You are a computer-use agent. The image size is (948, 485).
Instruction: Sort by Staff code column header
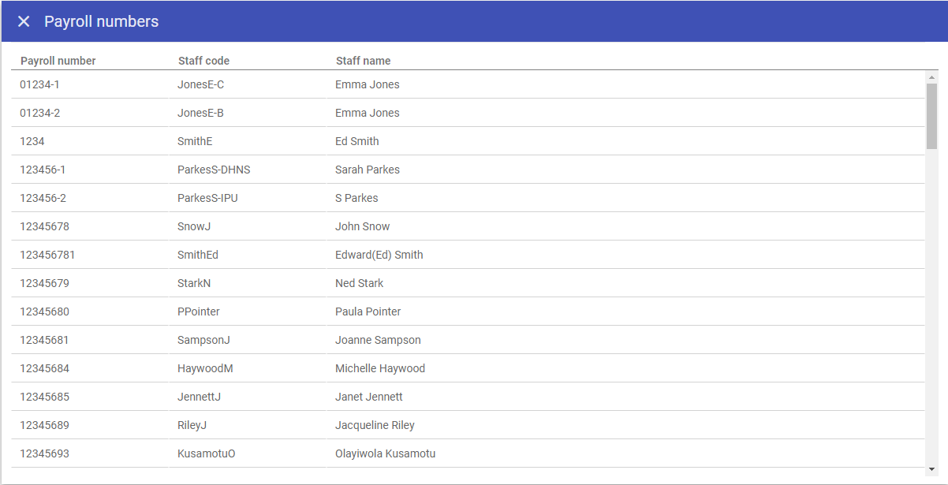(203, 61)
